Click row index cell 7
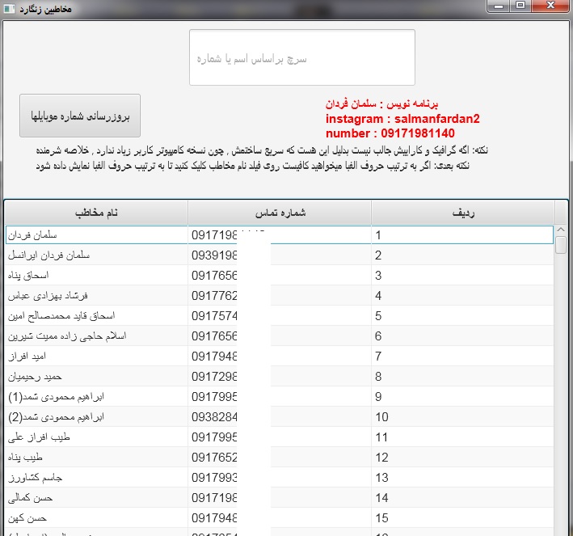The height and width of the screenshot is (536, 573). (462, 356)
